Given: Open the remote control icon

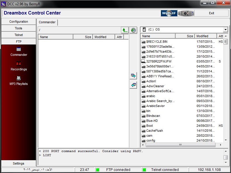Looking at the screenshot, I should [186, 13].
